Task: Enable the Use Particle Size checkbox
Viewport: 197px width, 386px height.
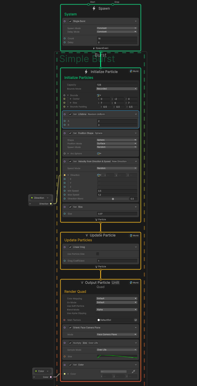Action: click(x=97, y=254)
